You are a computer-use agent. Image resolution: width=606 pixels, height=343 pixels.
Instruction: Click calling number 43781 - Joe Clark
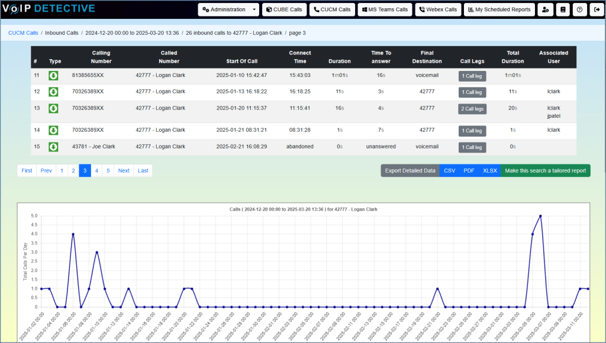94,147
